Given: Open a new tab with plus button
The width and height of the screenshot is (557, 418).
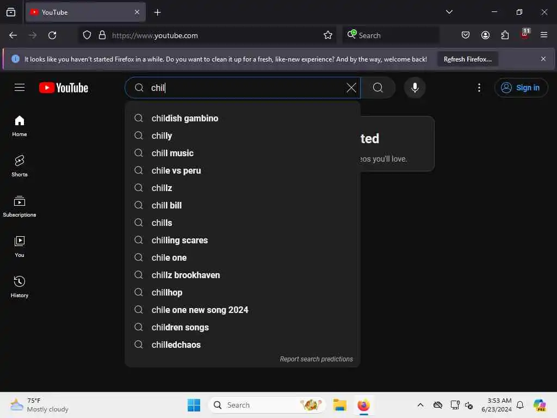Looking at the screenshot, I should [x=157, y=13].
